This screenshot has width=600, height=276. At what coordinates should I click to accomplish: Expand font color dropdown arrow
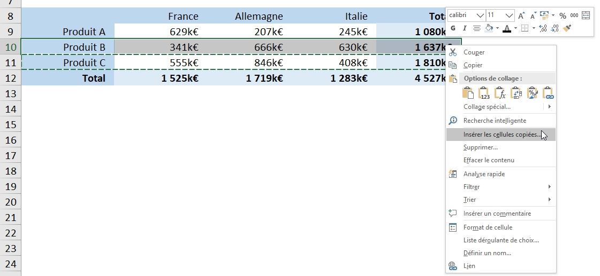515,28
